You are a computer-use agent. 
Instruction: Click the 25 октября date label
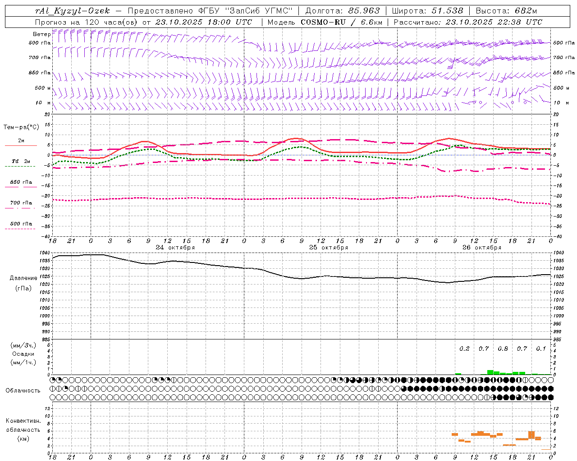tap(329, 248)
